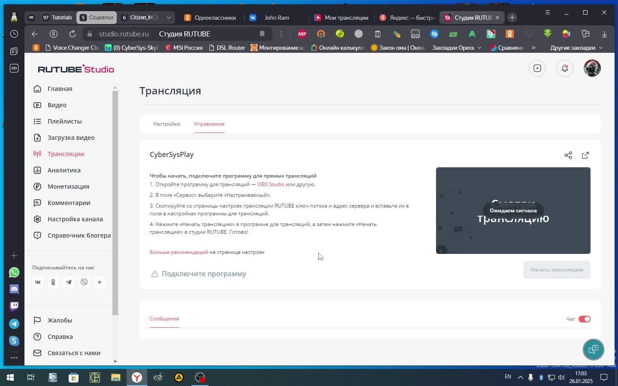
Task: Open Жалобы page
Action: click(x=53, y=320)
